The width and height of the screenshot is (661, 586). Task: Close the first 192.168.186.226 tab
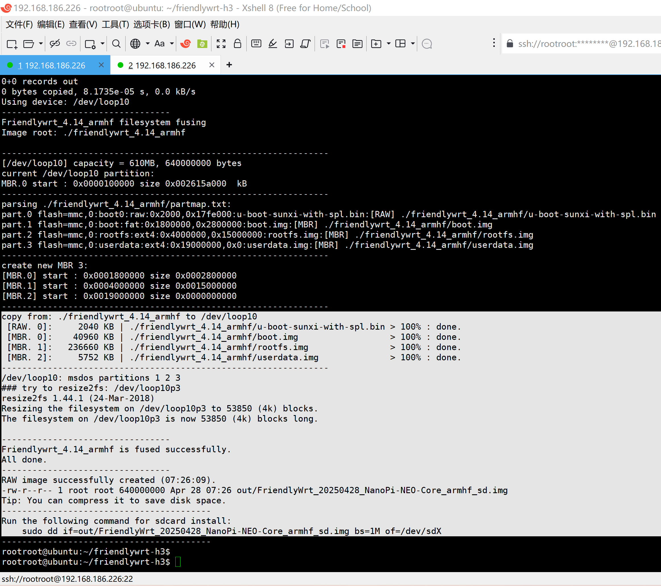[x=101, y=65]
